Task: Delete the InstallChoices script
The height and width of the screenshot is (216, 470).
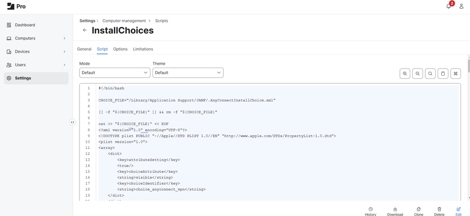Action: (x=439, y=211)
